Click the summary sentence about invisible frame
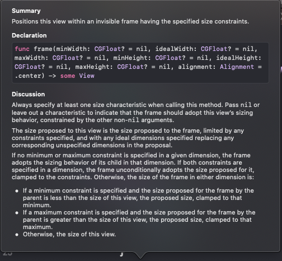 [x=130, y=21]
